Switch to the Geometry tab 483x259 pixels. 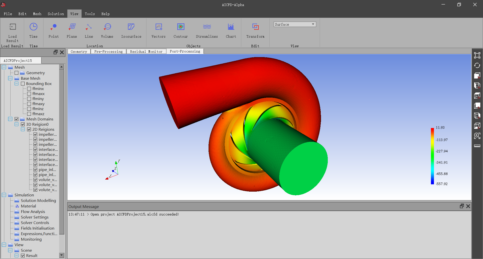coord(79,52)
